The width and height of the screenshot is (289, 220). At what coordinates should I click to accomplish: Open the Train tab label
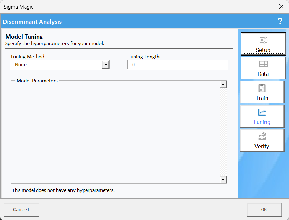click(x=262, y=98)
